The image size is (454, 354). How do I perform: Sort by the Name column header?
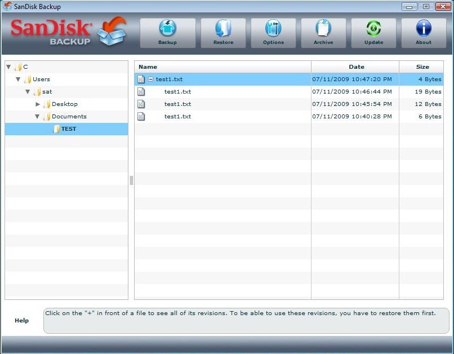222,67
